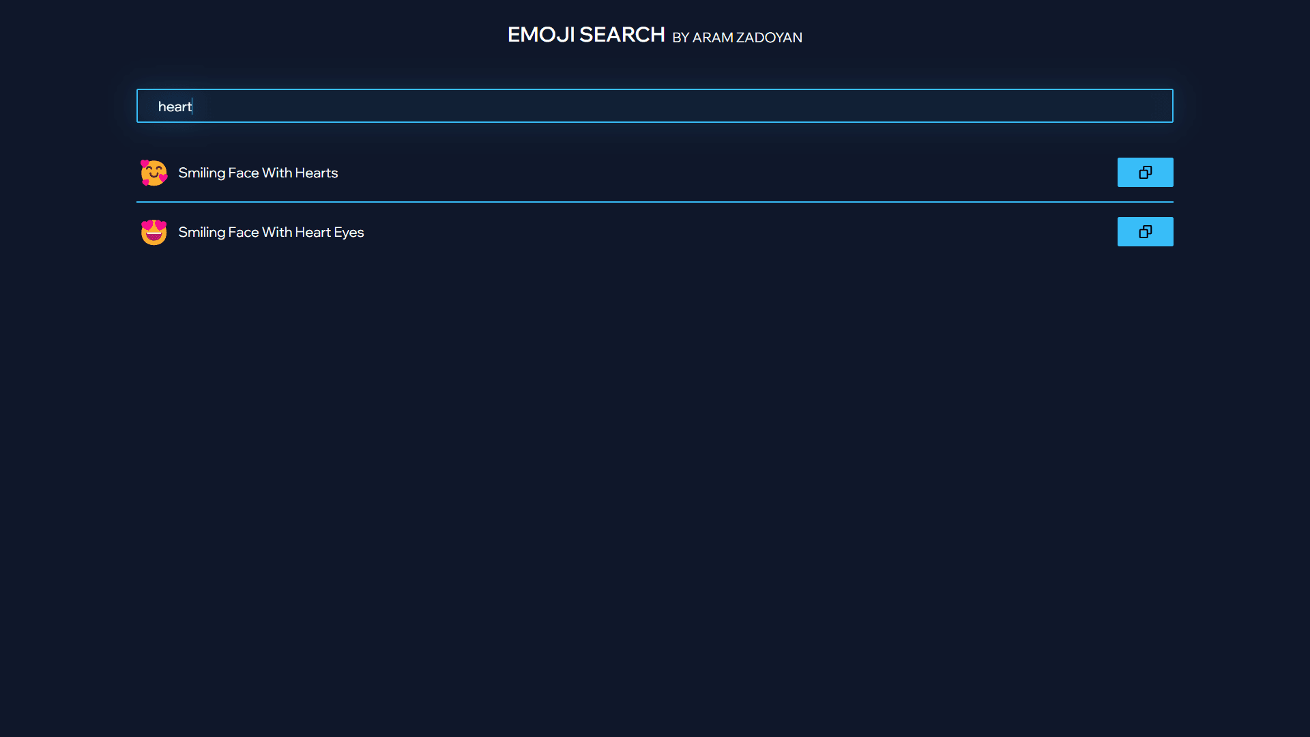1310x737 pixels.
Task: Click the "BY ARAM ZADOYAN" byline
Action: point(737,38)
